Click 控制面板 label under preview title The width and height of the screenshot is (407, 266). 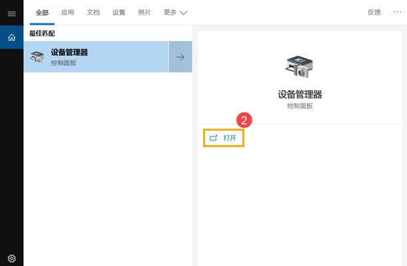(x=300, y=106)
